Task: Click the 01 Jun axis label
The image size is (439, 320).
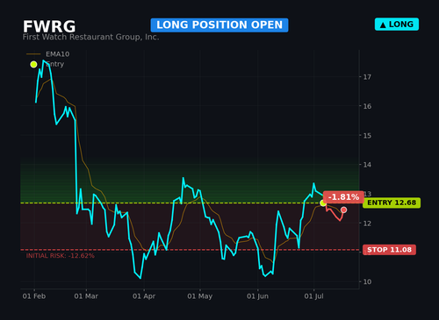Action: click(x=257, y=296)
